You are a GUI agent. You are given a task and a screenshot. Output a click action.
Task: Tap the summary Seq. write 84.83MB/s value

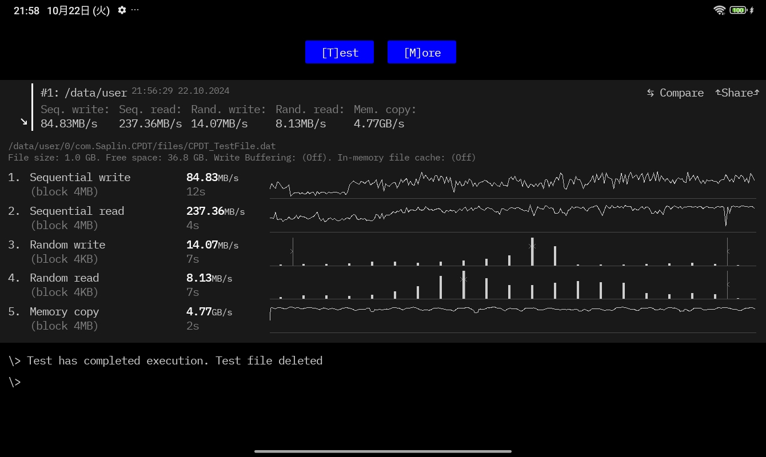(69, 123)
